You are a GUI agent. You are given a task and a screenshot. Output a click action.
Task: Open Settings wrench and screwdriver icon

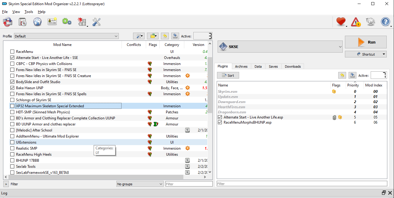[x=96, y=22]
